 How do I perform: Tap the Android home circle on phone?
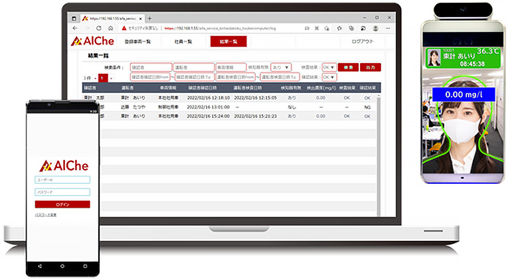62,265
